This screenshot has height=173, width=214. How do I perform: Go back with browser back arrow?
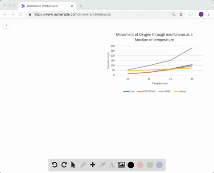(5, 14)
